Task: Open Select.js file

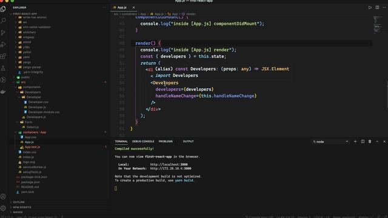Action: coord(32,127)
